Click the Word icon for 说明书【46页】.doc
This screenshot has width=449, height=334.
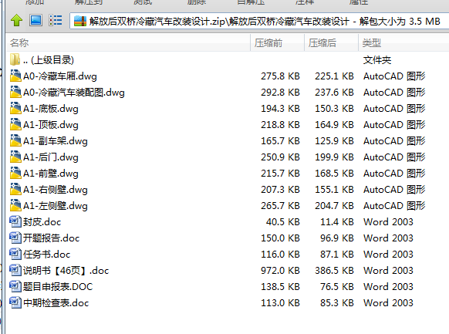coord(15,270)
